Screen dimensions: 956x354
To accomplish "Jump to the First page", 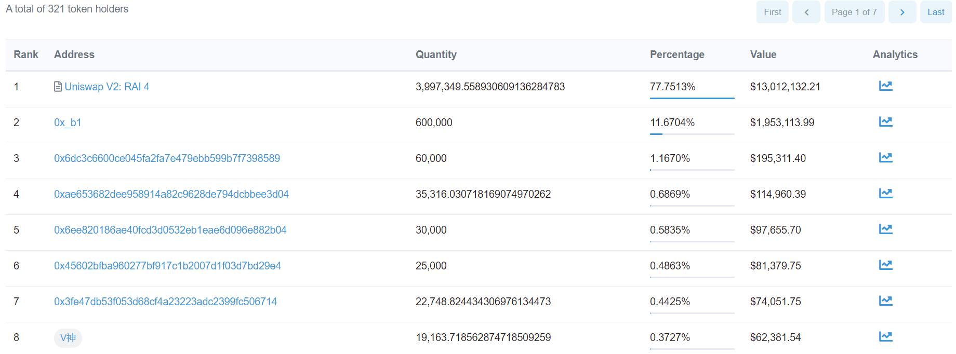I will (772, 12).
